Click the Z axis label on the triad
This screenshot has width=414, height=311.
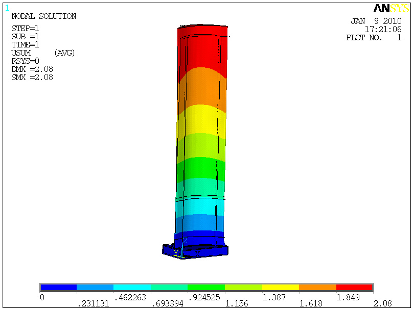click(x=186, y=240)
